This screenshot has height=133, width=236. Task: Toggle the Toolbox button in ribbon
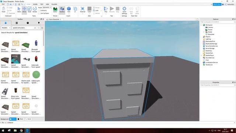(x=62, y=10)
